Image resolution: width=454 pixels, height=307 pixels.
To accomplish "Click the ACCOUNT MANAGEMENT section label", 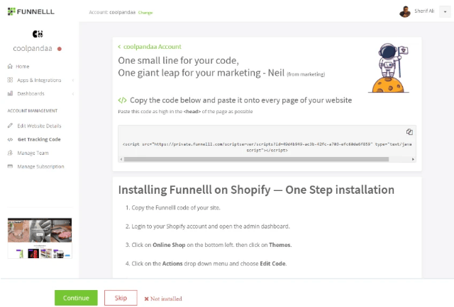I will point(33,110).
